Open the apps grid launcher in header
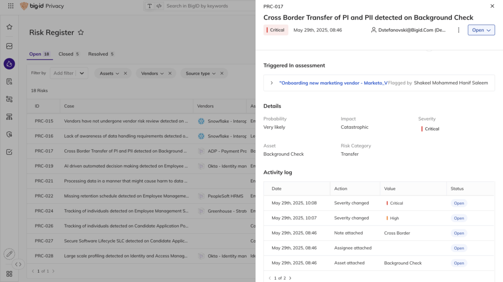This screenshot has height=282, width=503. pos(11,6)
